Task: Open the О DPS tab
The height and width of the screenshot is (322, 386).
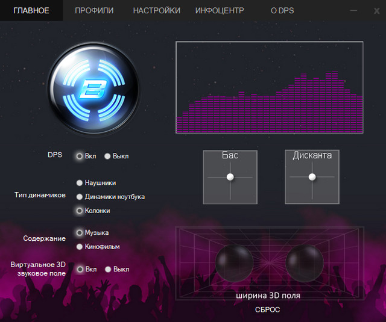Action: click(282, 11)
